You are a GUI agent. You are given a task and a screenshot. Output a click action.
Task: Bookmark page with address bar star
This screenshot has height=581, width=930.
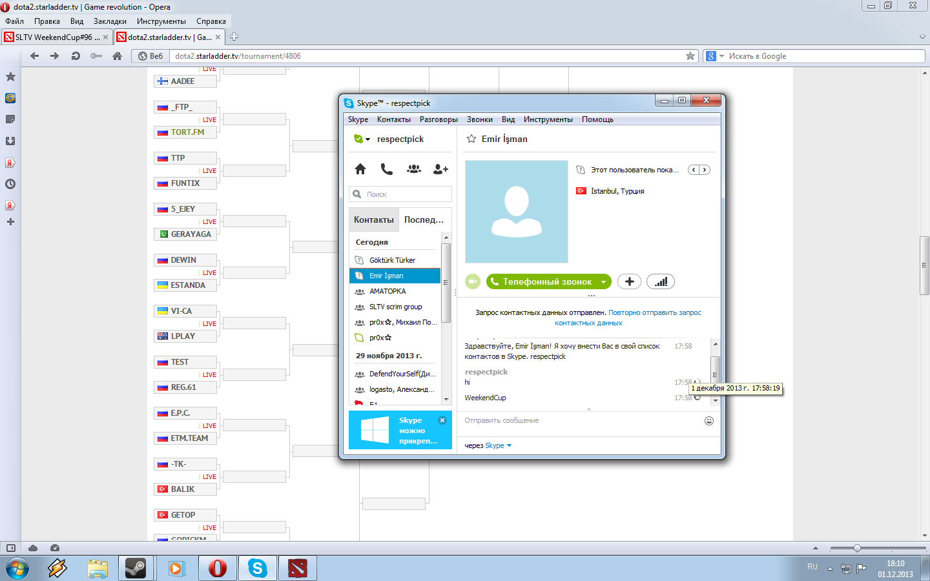(690, 56)
